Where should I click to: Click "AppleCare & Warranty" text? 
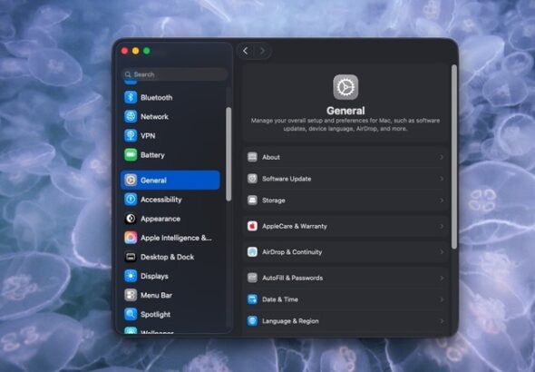click(x=295, y=226)
